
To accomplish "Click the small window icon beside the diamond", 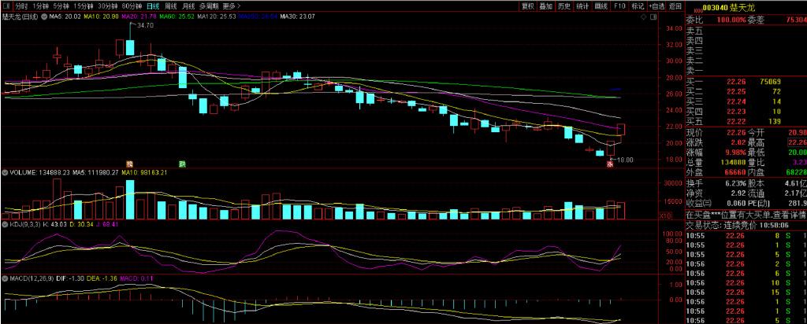I will [x=653, y=16].
